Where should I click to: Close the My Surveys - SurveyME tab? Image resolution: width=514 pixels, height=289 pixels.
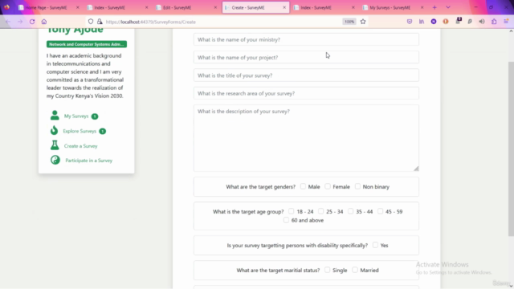(x=422, y=7)
